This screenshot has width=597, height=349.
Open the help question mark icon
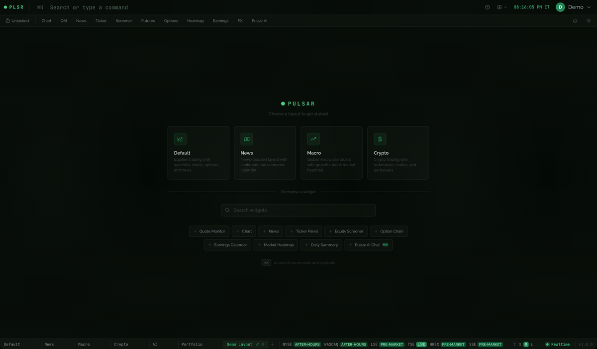[487, 7]
